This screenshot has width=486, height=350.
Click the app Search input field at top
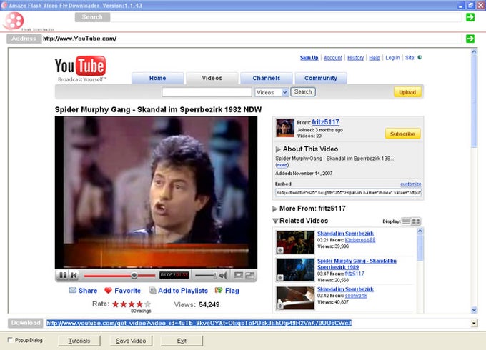click(286, 17)
